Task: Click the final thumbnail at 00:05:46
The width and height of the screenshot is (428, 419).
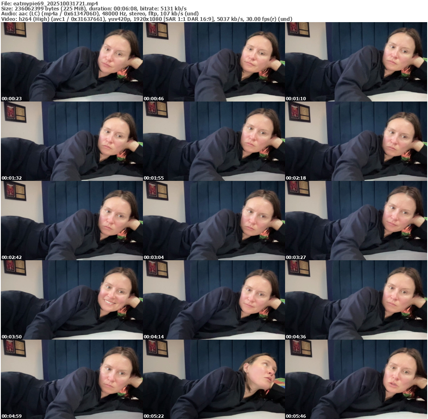Action: click(x=356, y=379)
